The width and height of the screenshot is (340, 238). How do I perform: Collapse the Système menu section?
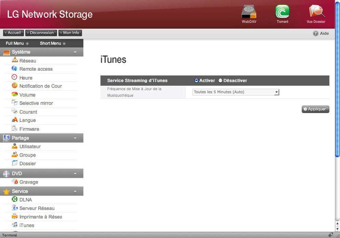click(75, 52)
